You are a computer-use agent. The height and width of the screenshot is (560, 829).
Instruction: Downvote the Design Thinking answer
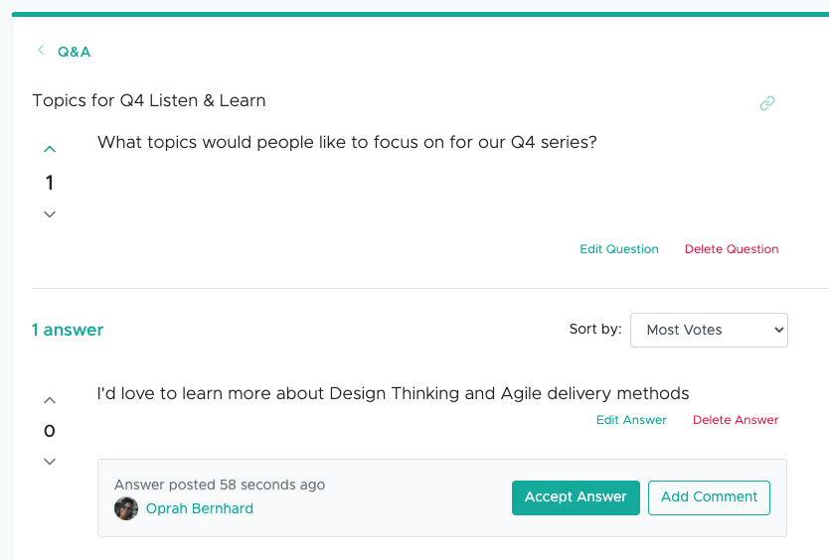point(50,462)
